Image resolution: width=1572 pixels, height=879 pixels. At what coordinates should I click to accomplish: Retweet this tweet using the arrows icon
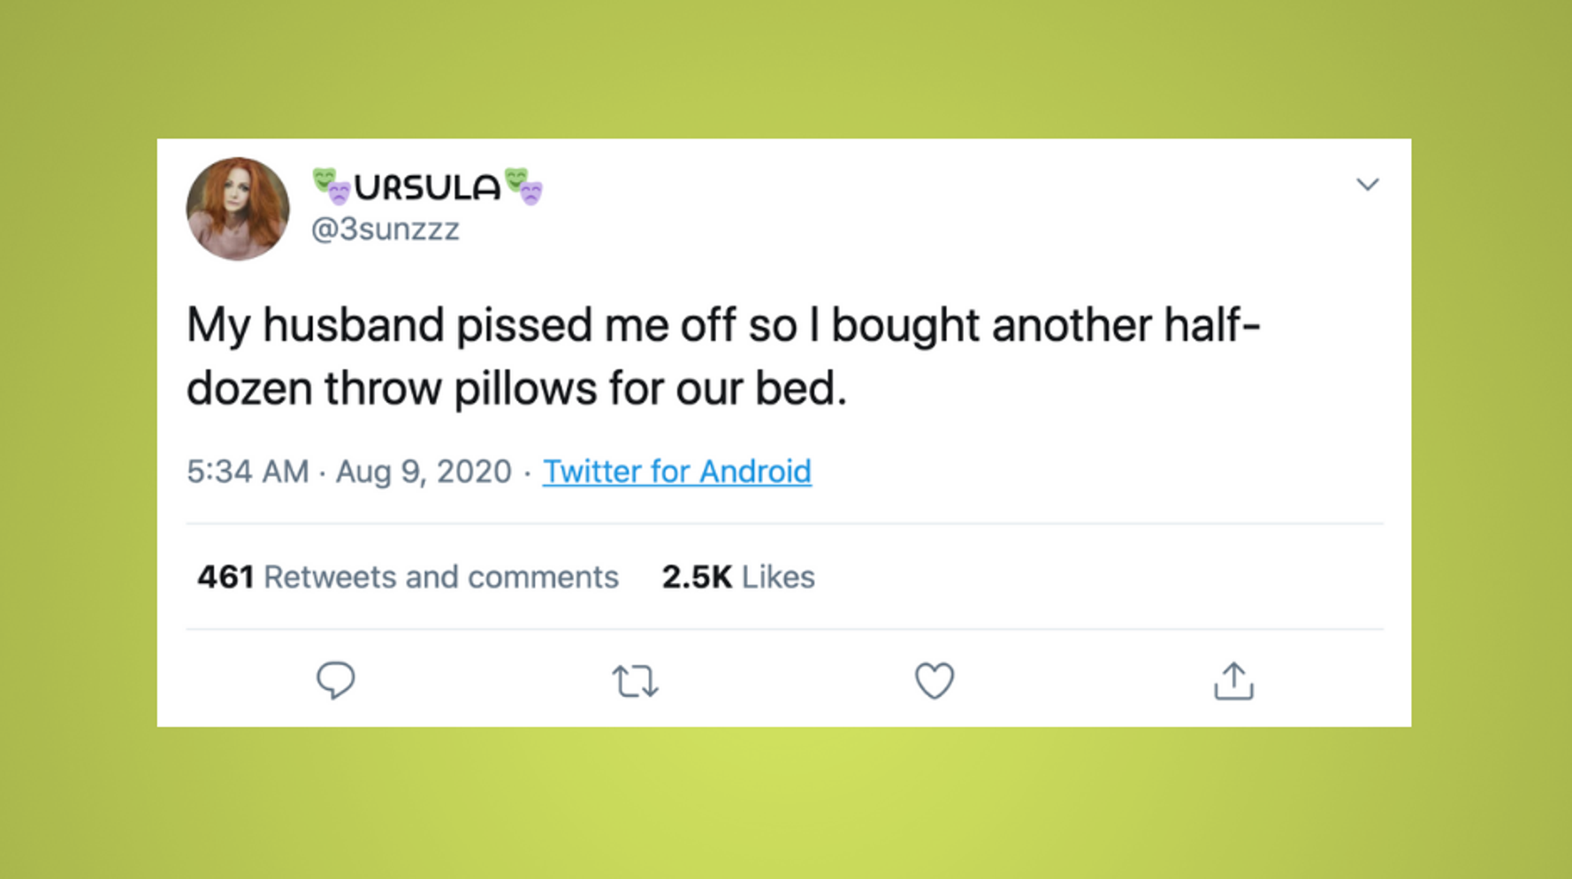point(635,681)
